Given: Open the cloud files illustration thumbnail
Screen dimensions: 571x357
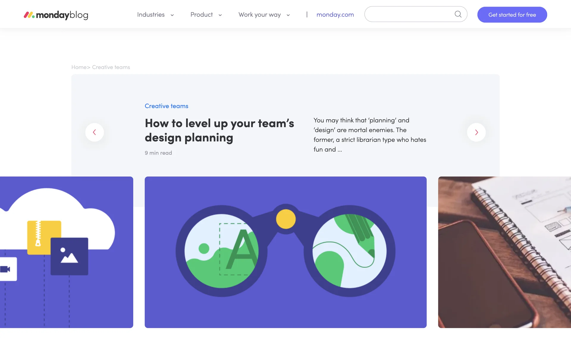Looking at the screenshot, I should [x=66, y=252].
